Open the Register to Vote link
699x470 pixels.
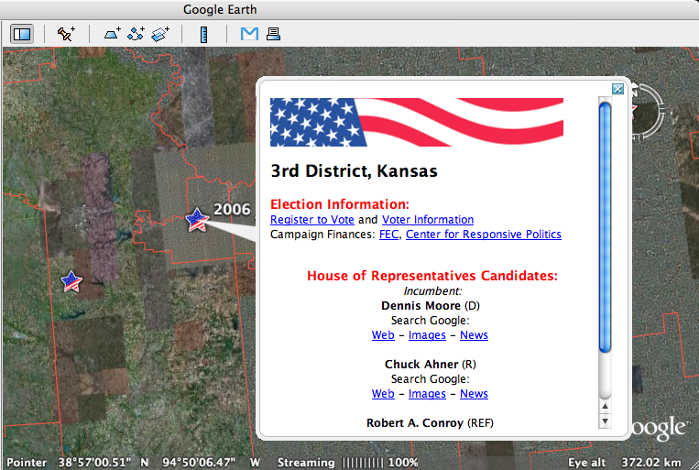click(312, 219)
